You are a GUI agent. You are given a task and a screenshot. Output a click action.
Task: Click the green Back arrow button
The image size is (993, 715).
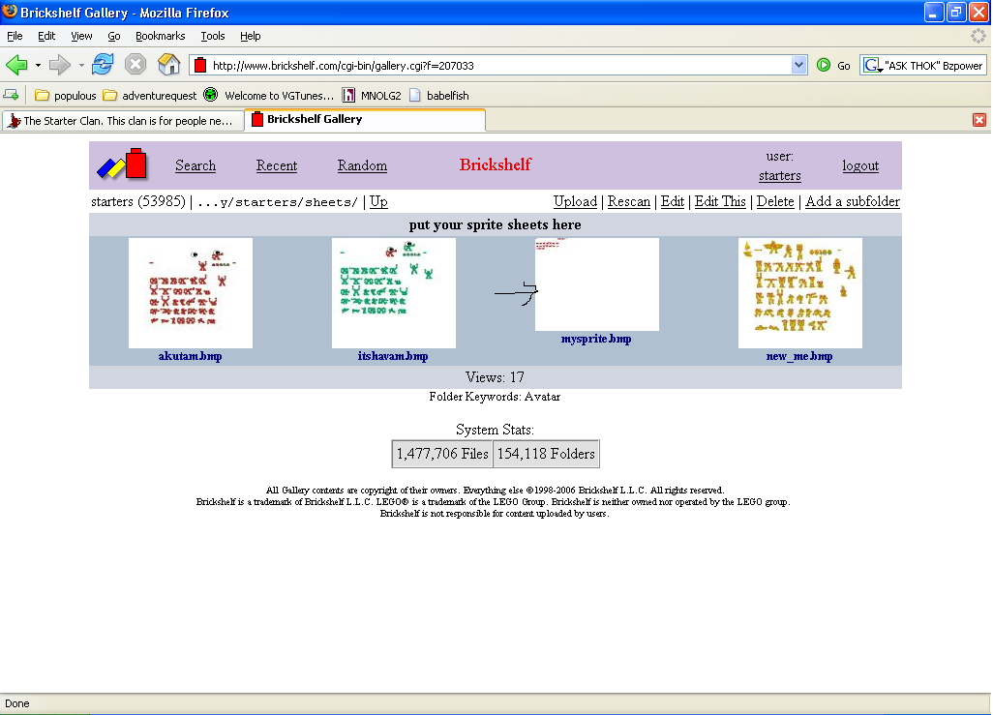[16, 65]
